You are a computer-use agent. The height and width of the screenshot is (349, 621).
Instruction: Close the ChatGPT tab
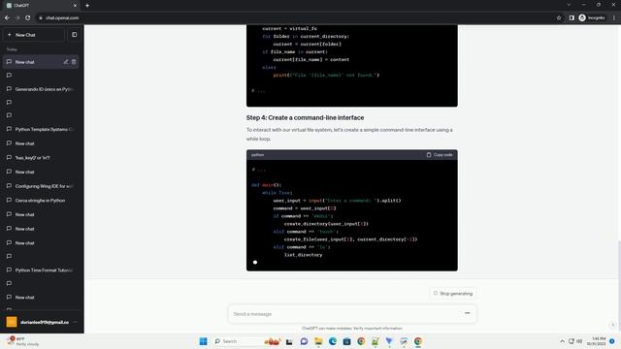(75, 6)
